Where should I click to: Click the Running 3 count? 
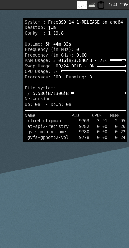79,77
